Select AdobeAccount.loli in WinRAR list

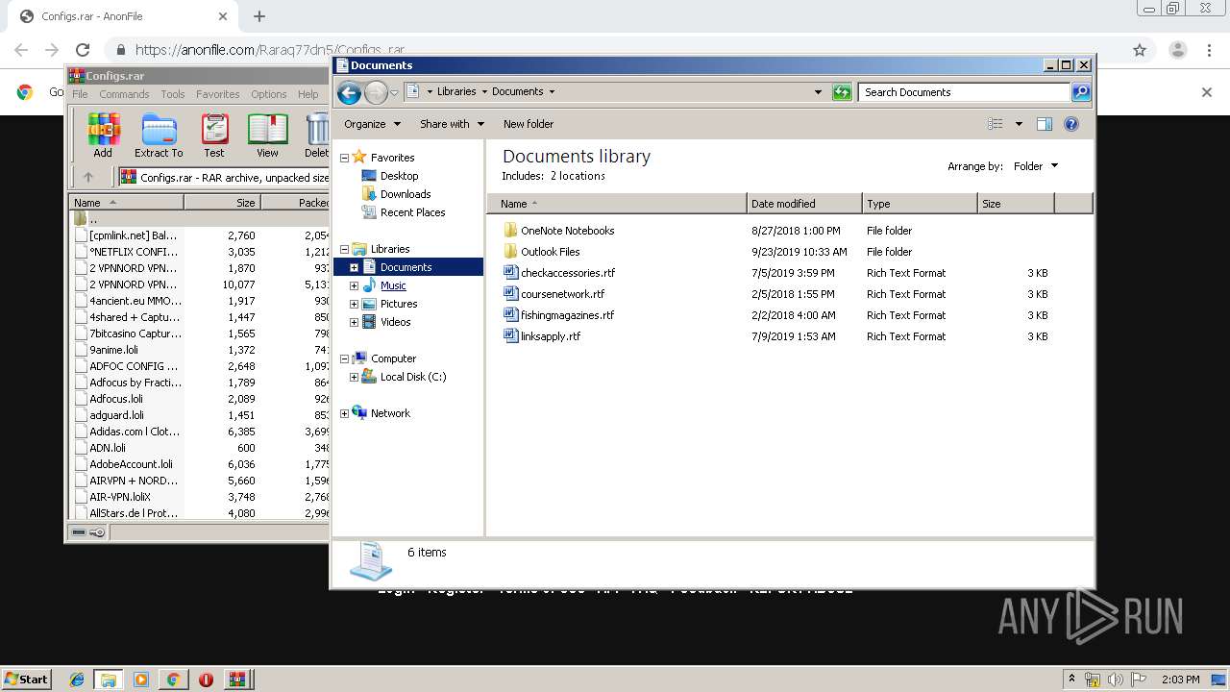(131, 464)
